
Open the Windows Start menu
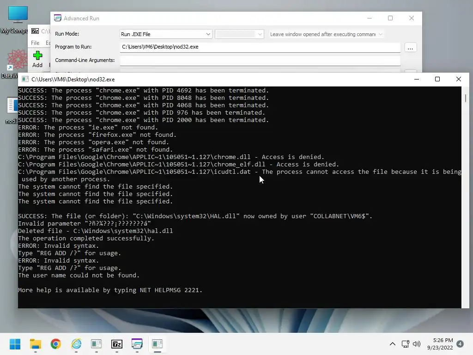(15, 344)
